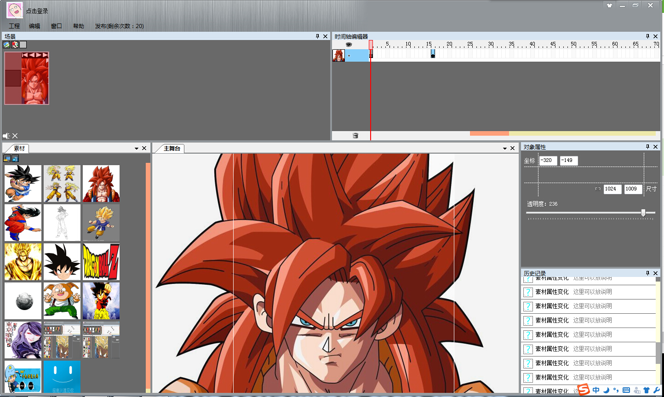Pin the 时间轴编辑器 panel

tap(647, 36)
